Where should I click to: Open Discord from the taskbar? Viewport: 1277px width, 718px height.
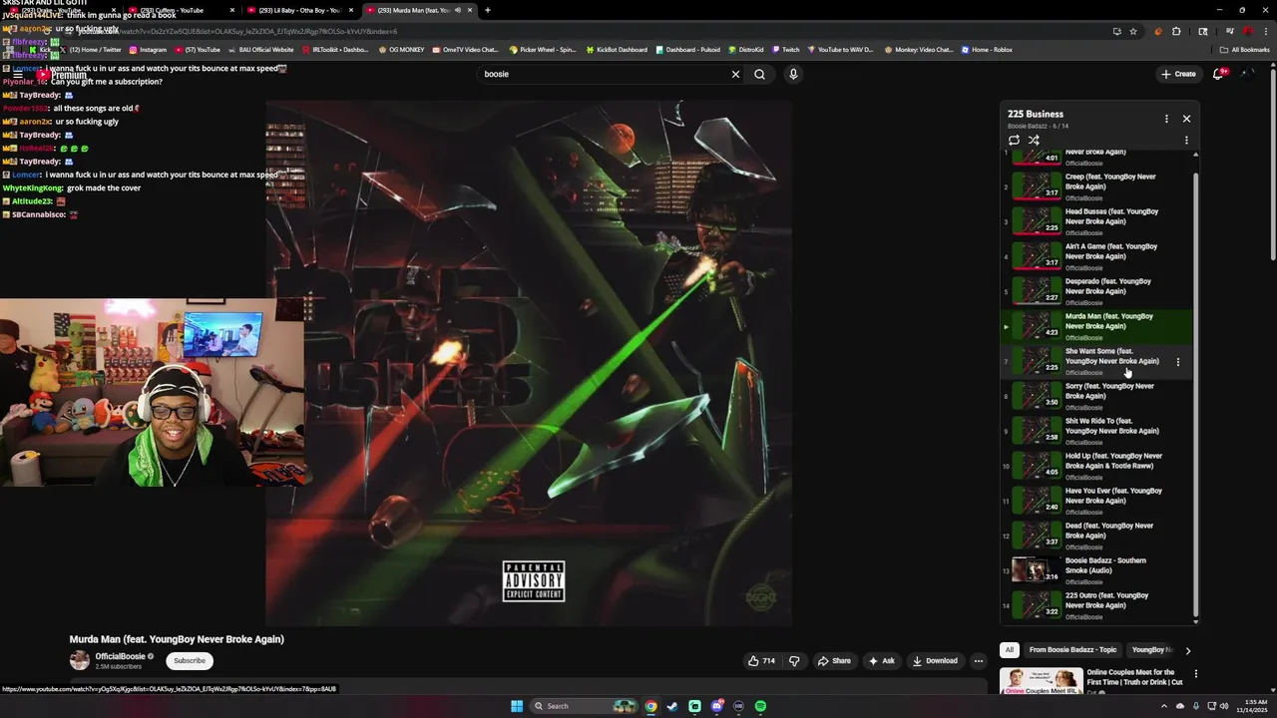(x=716, y=706)
